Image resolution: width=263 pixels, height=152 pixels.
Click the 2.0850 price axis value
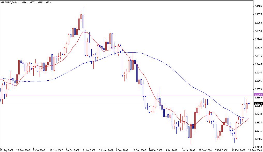click(258, 31)
